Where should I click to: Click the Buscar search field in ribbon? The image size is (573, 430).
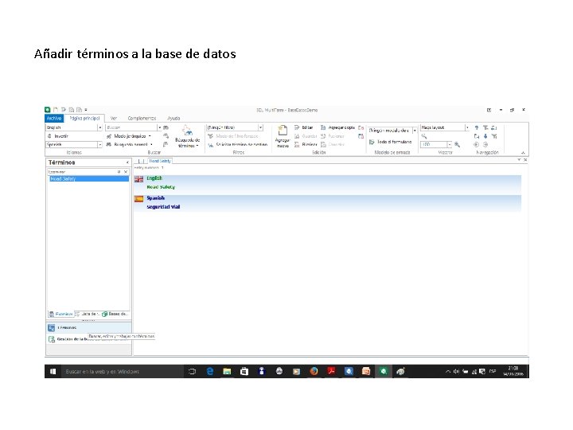[x=131, y=127]
